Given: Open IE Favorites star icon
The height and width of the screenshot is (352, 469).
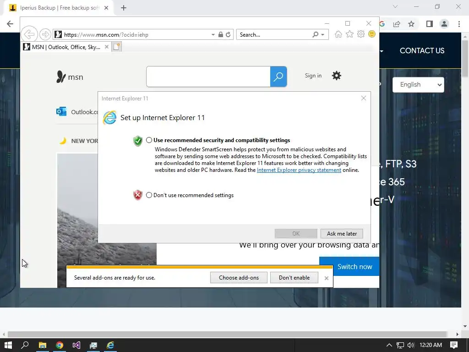Looking at the screenshot, I should pyautogui.click(x=349, y=34).
